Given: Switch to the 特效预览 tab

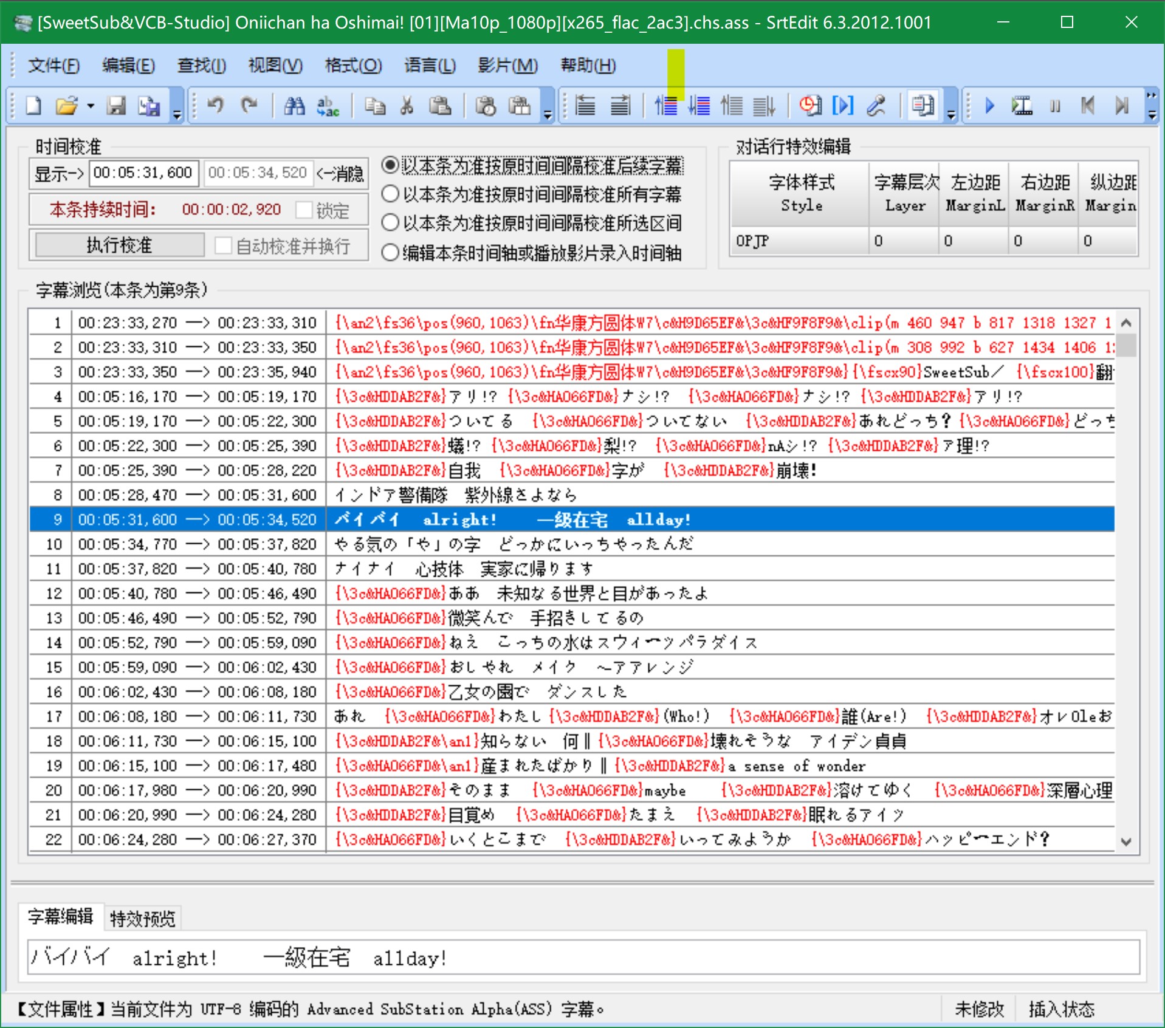Looking at the screenshot, I should coord(143,919).
